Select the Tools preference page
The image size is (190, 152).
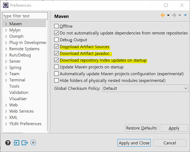coord(14,86)
